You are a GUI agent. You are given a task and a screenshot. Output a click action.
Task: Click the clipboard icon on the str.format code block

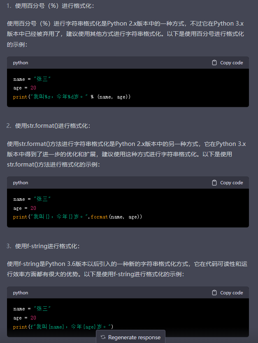click(214, 182)
